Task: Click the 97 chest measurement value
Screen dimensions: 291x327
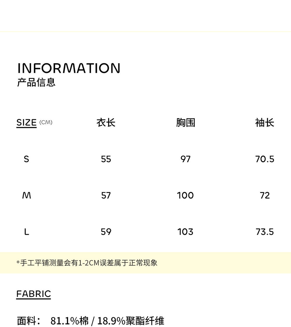Action: point(185,159)
